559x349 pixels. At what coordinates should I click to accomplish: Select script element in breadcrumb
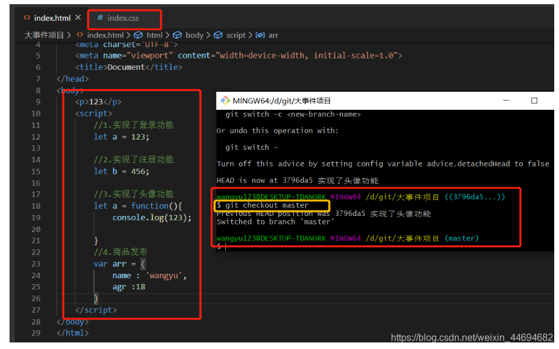click(x=235, y=35)
